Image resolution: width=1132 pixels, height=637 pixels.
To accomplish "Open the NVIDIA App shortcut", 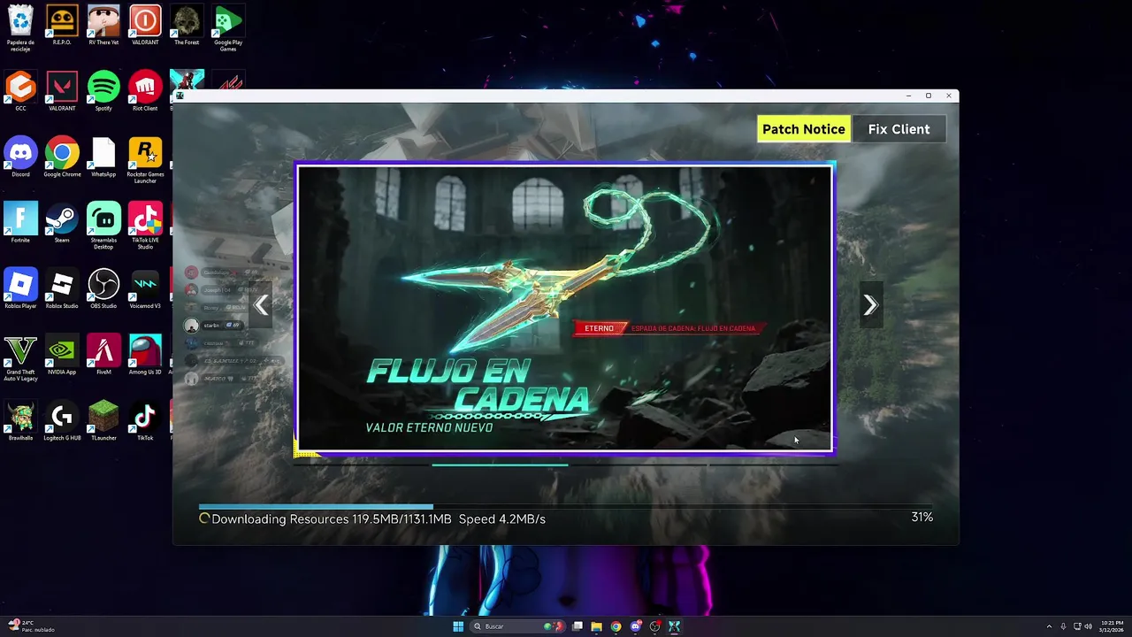I will [x=62, y=355].
